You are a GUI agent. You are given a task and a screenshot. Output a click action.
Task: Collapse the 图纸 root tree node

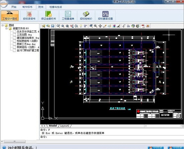click(3, 25)
